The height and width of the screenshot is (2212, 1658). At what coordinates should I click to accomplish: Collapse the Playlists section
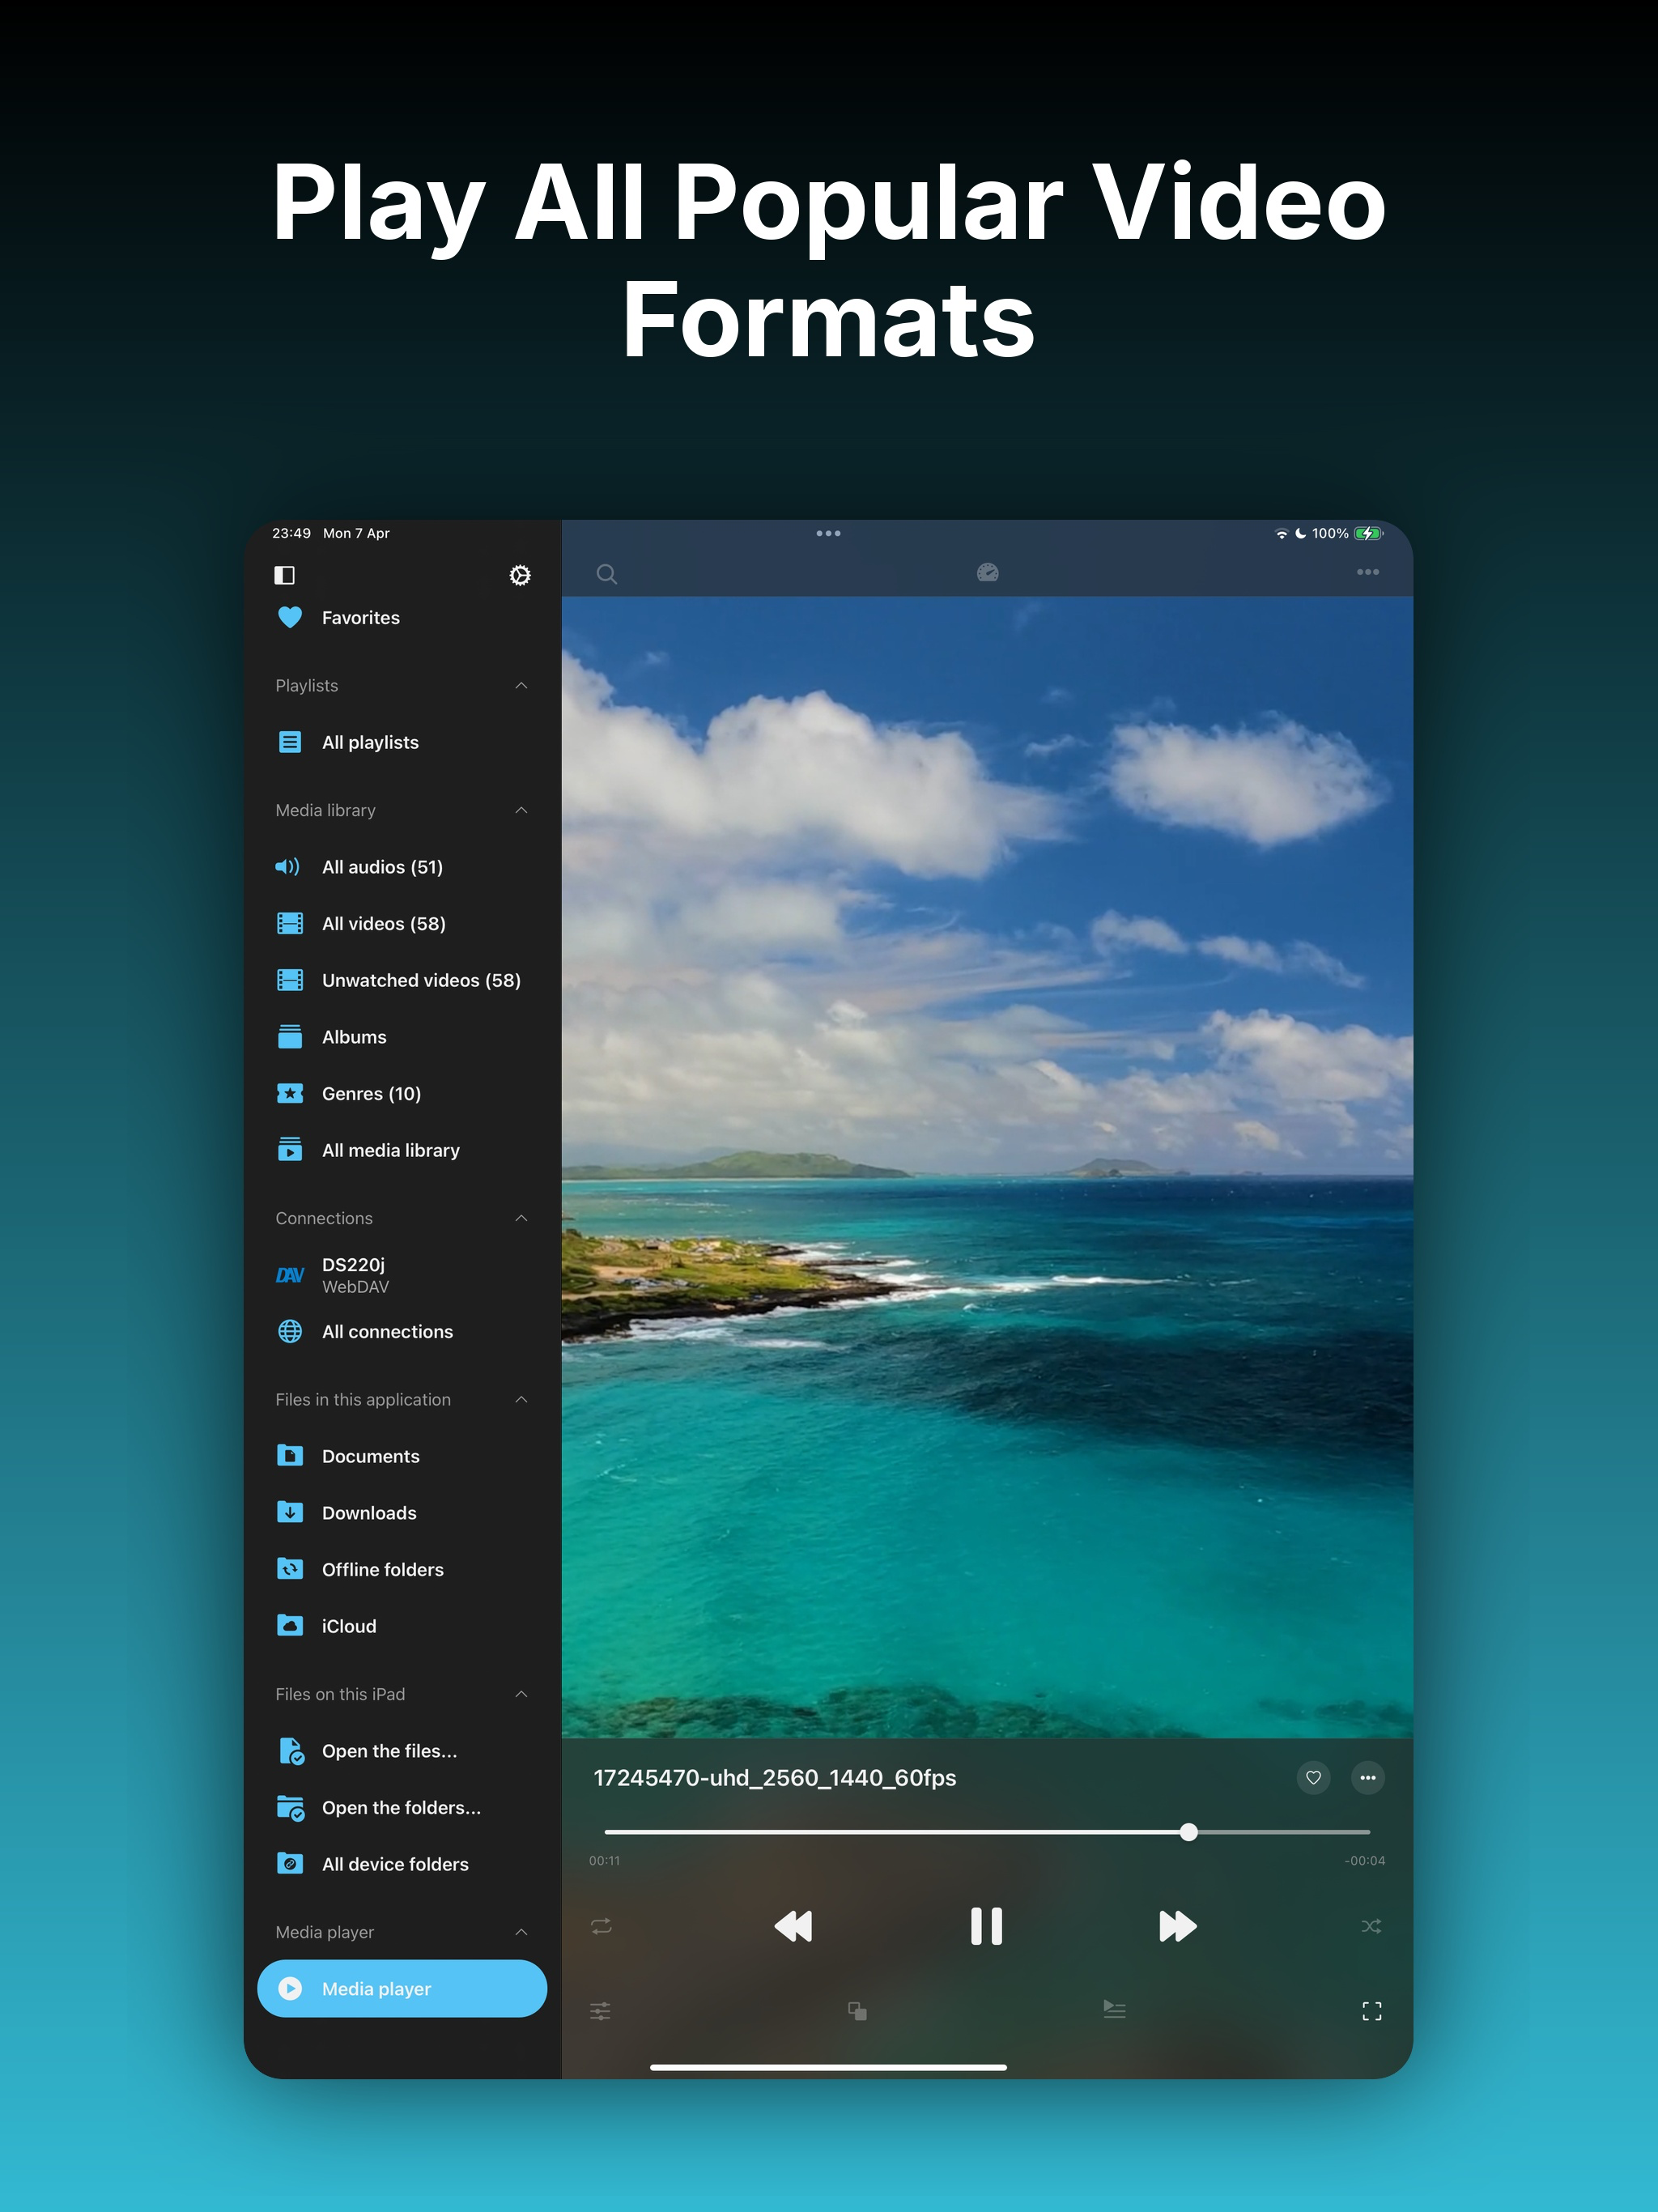click(x=521, y=686)
